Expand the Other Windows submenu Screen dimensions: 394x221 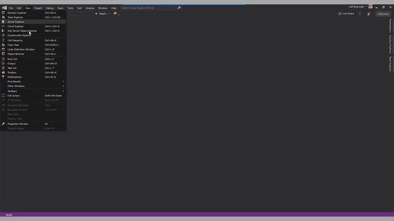33,86
